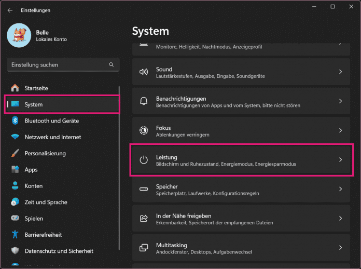Go to Startseite in the sidebar
The image size is (361, 269).
36,88
